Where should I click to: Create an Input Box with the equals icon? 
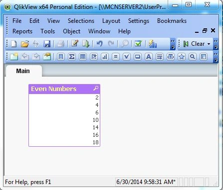[x=116, y=57]
